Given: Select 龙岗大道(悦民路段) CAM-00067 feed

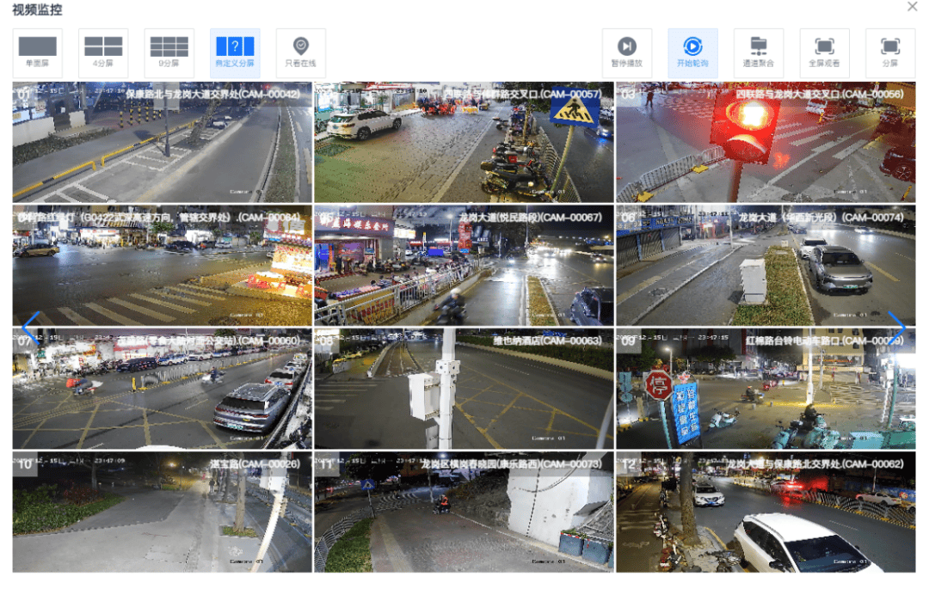Looking at the screenshot, I should click(x=464, y=266).
